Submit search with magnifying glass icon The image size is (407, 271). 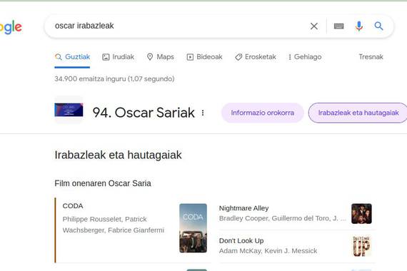(378, 26)
